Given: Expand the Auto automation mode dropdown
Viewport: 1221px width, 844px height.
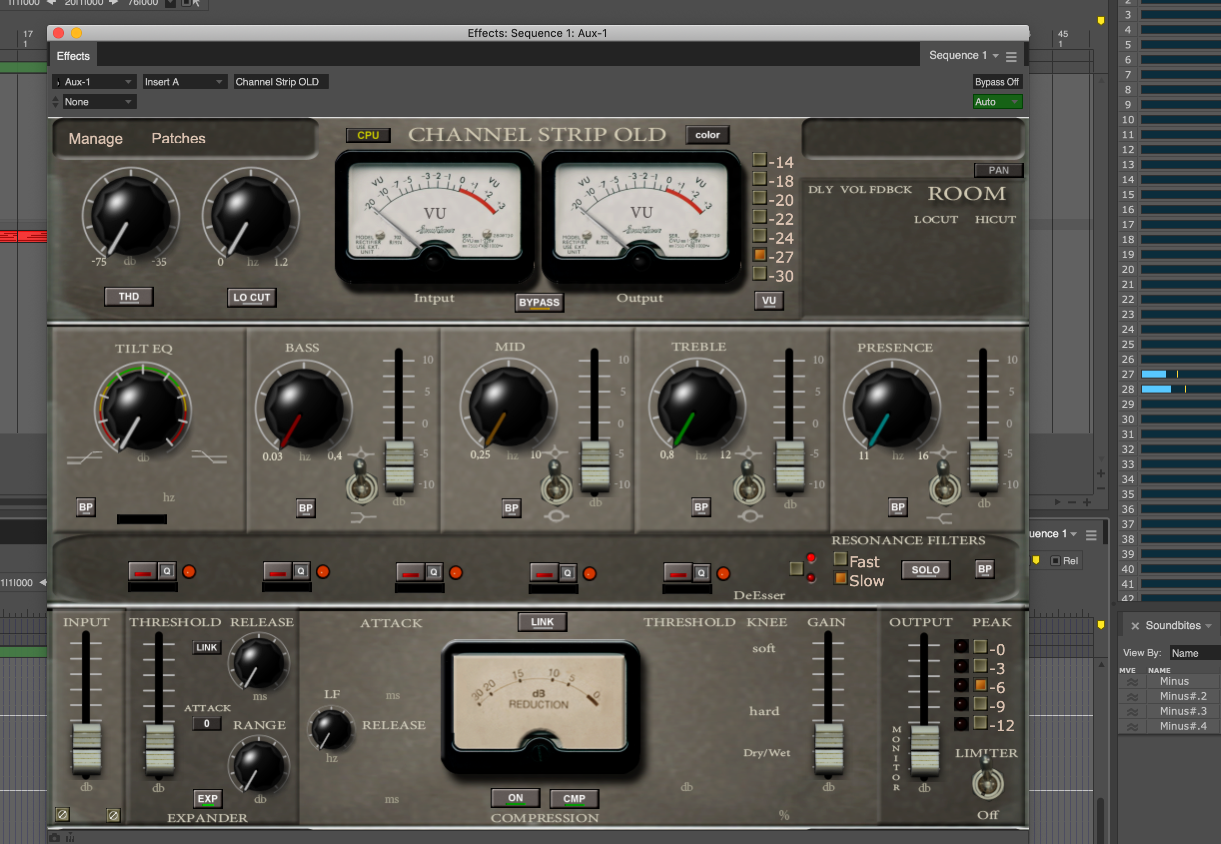Looking at the screenshot, I should pos(997,101).
